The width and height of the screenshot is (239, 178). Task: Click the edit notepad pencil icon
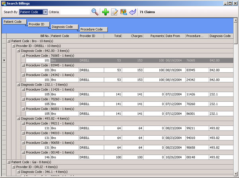pyautogui.click(x=115, y=12)
